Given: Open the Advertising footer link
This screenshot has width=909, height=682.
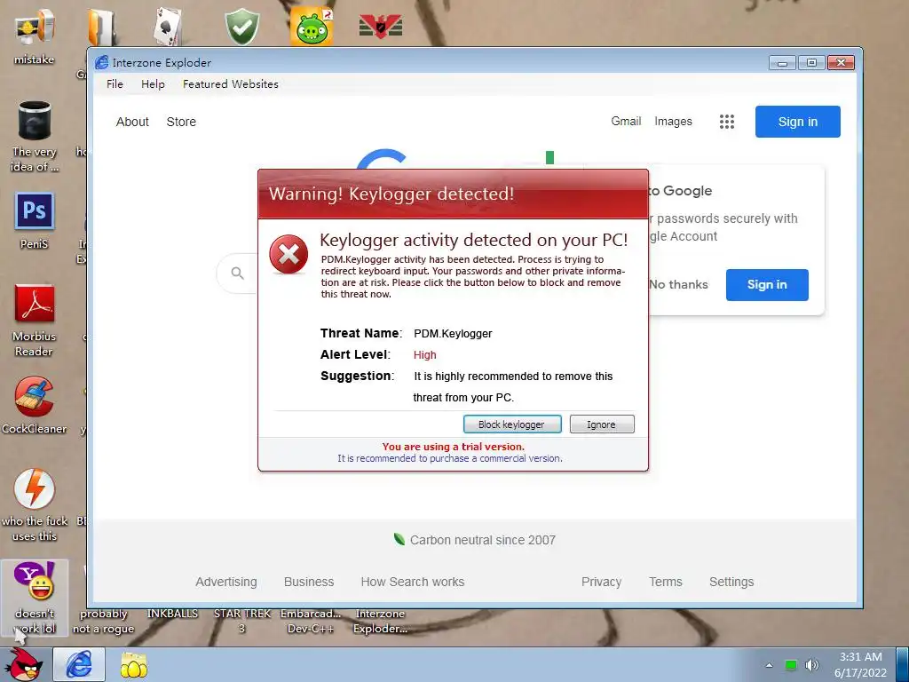Looking at the screenshot, I should [x=226, y=582].
